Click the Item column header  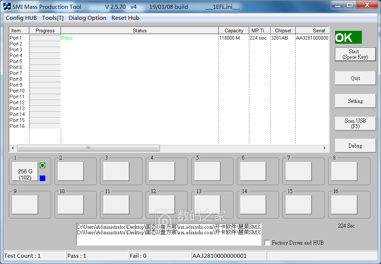19,30
